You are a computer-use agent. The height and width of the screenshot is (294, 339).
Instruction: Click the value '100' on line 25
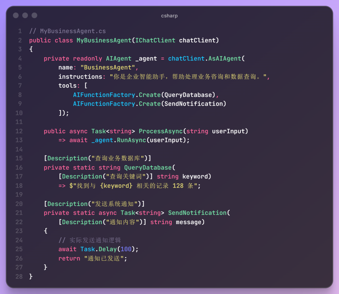click(126, 249)
